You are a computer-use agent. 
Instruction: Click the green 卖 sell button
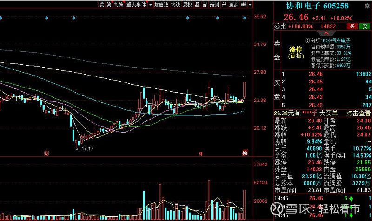[365, 26]
